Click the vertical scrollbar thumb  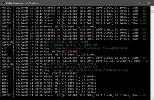tap(152, 12)
